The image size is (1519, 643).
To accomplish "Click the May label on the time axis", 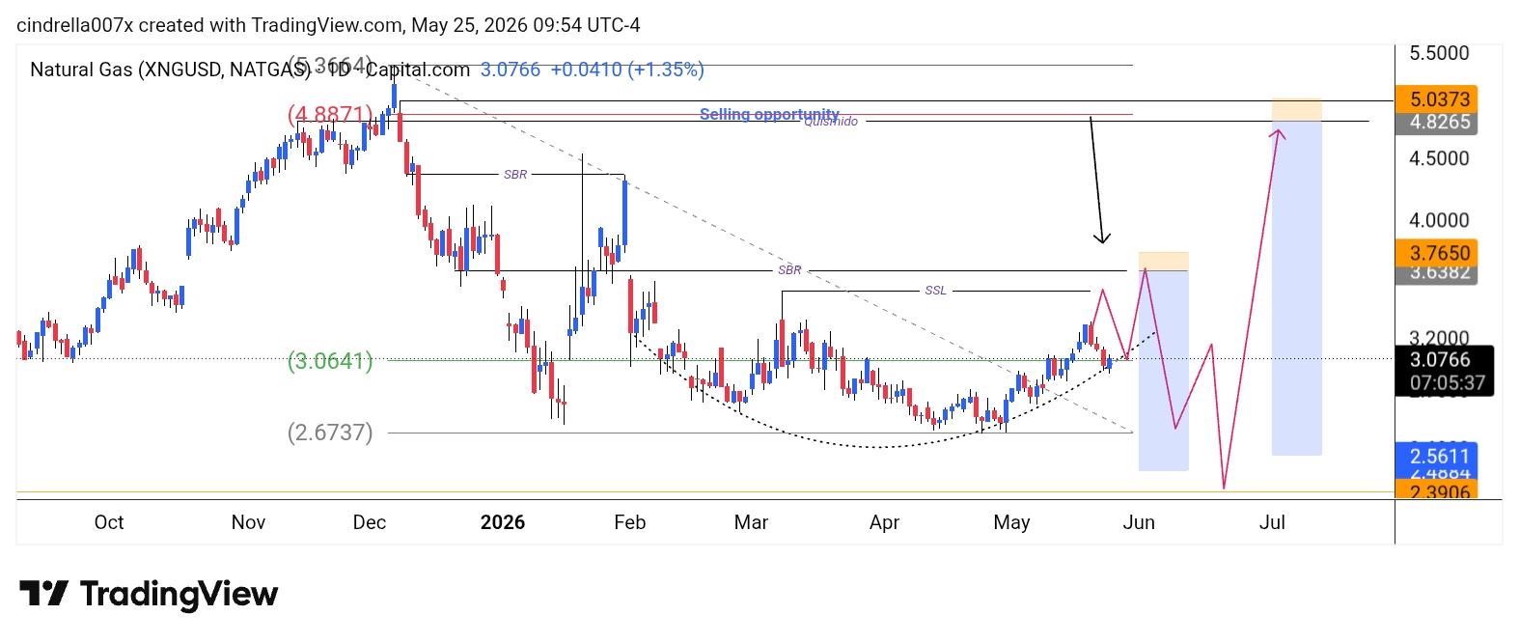I will click(x=1011, y=522).
